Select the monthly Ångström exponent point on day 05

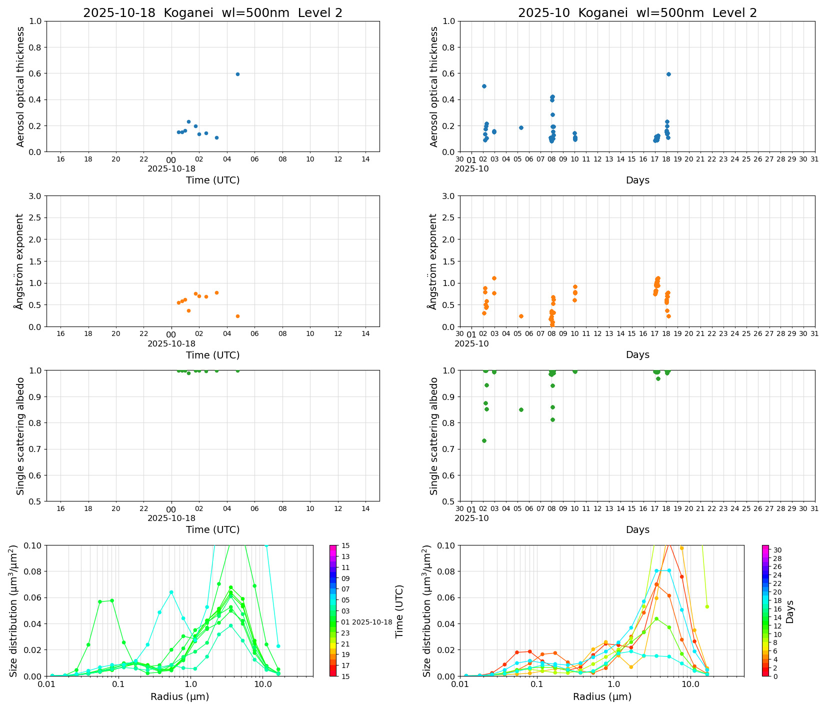521,316
